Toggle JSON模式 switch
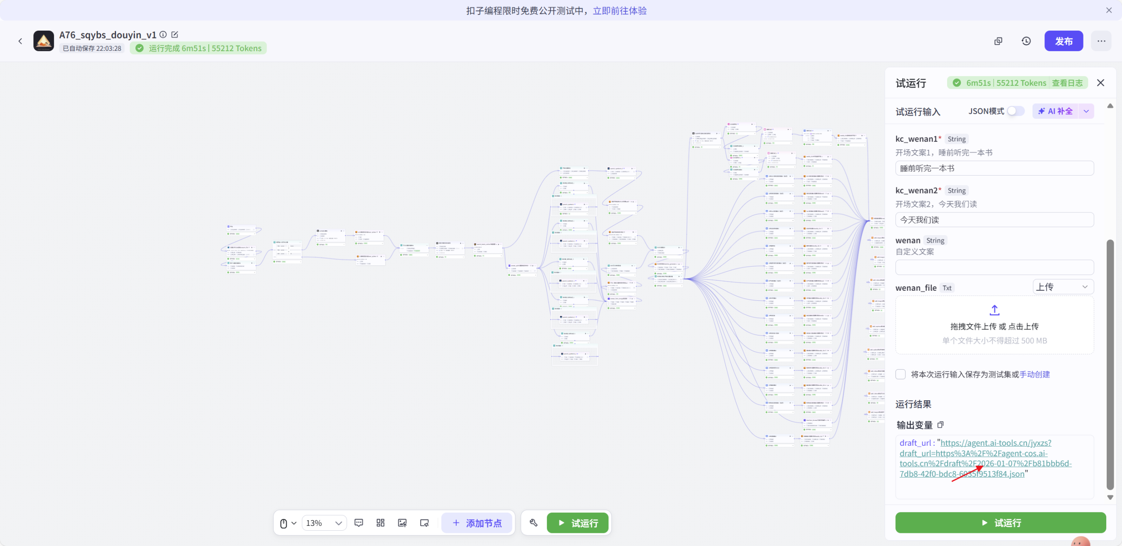The image size is (1122, 546). tap(1015, 111)
